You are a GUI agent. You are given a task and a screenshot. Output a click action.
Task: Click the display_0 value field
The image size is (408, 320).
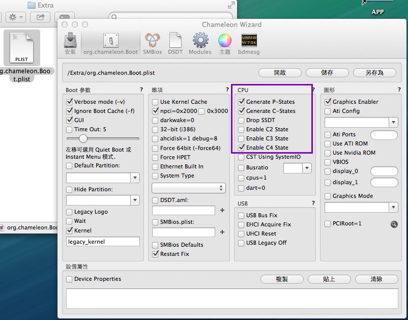click(384, 171)
